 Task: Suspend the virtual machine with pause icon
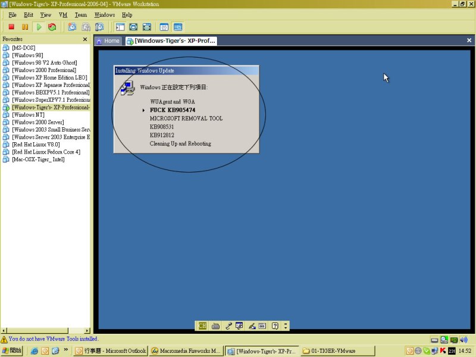pos(25,27)
